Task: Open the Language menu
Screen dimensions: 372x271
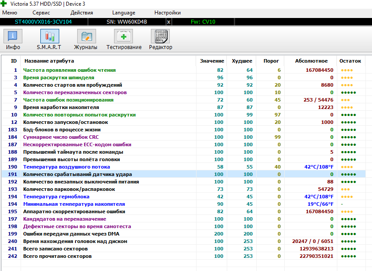Action: 124,13
